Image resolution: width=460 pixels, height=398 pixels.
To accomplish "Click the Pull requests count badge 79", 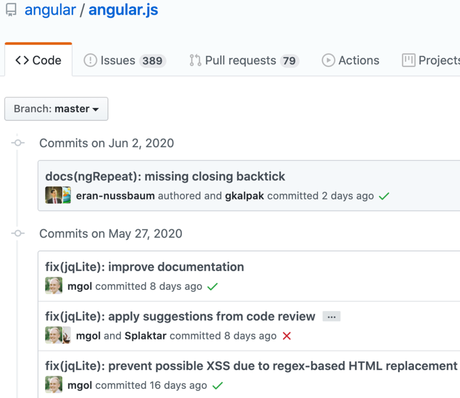I will click(290, 61).
